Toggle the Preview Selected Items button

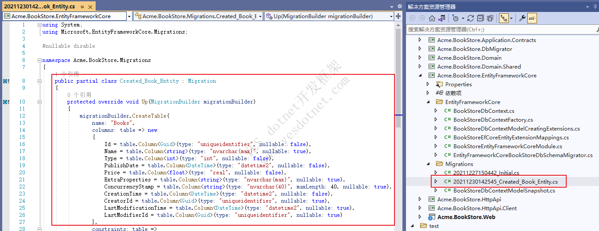click(532, 18)
